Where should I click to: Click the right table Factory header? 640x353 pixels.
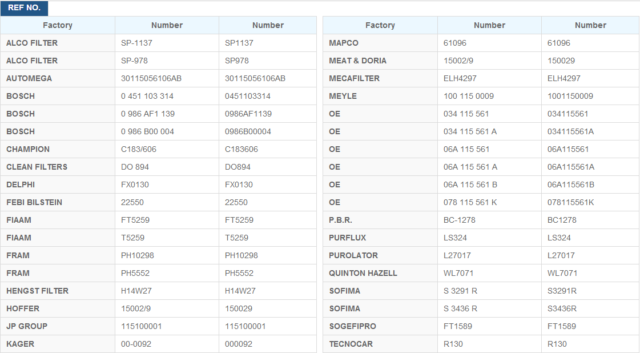pyautogui.click(x=380, y=25)
